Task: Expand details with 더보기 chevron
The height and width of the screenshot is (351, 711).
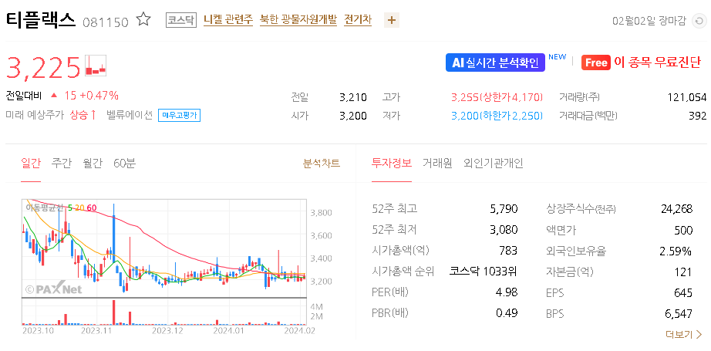Action: click(684, 335)
